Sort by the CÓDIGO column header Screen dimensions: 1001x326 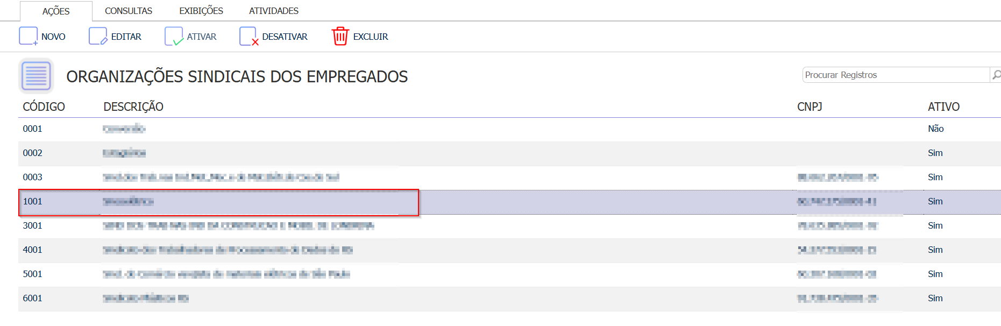coord(44,107)
